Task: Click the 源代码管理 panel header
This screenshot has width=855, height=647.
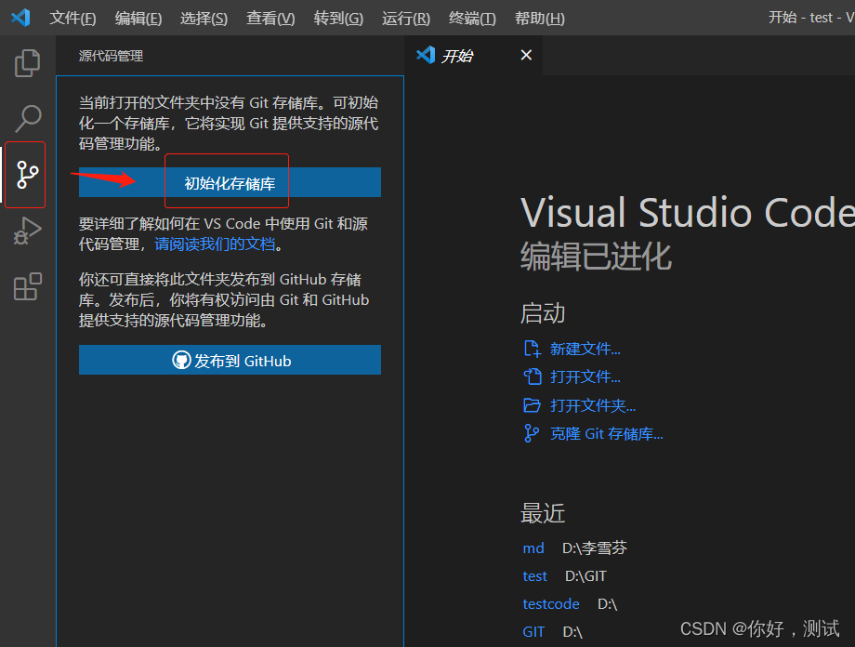Action: [111, 56]
